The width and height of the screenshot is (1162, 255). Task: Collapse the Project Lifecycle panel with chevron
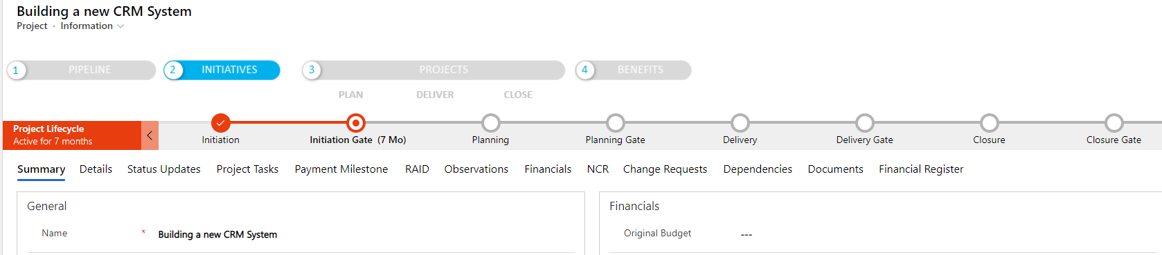(150, 135)
